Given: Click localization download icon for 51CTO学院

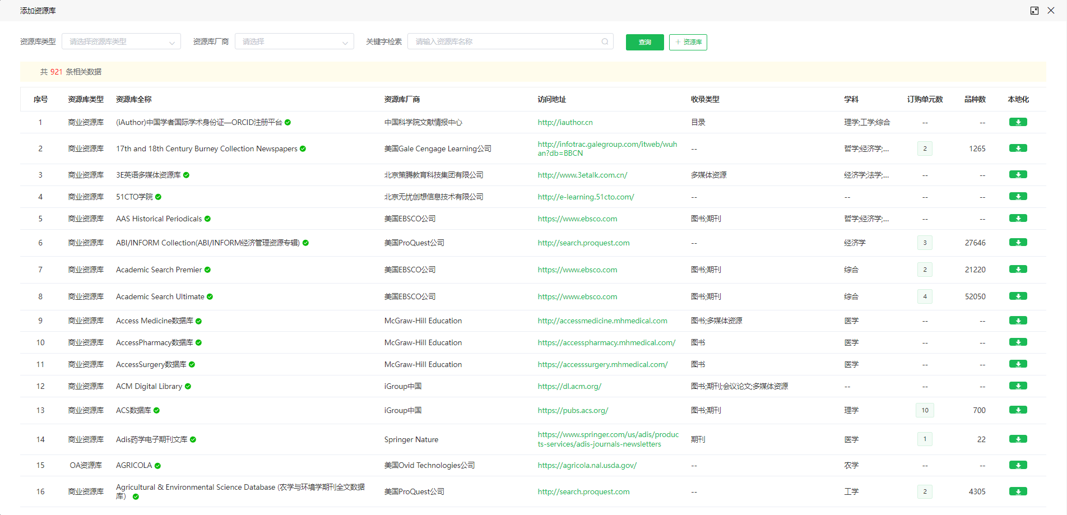Looking at the screenshot, I should click(x=1018, y=197).
